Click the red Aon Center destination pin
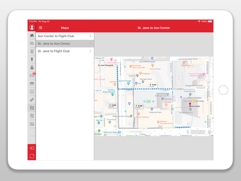This screenshot has width=241, height=181. tap(190, 104)
